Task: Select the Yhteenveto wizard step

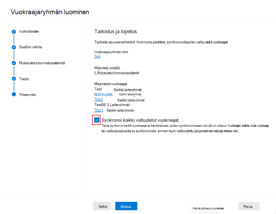Action: (28, 95)
